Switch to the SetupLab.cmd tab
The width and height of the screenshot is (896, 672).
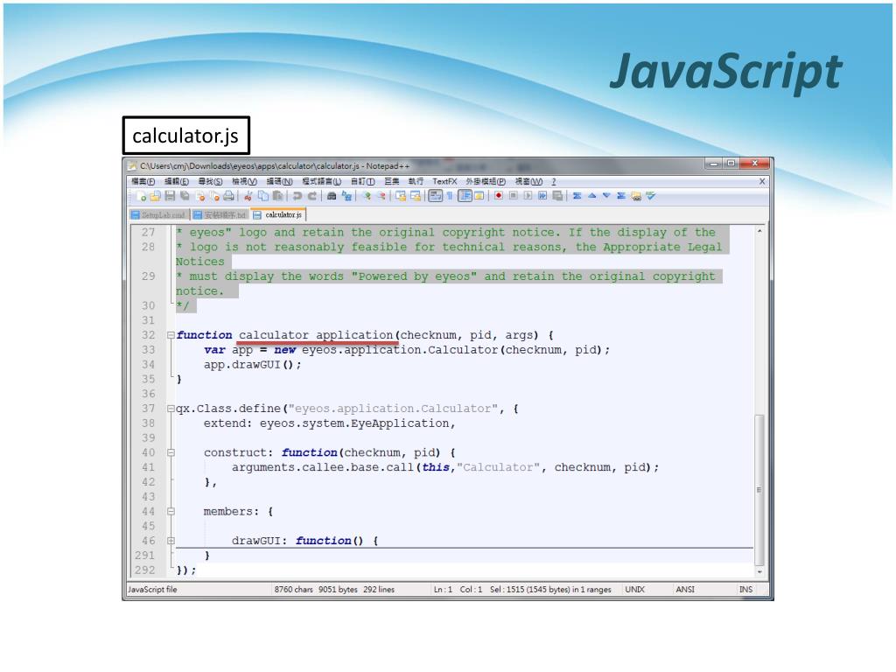tap(158, 215)
